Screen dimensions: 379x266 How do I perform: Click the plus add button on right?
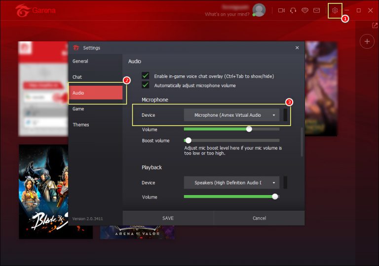click(367, 41)
